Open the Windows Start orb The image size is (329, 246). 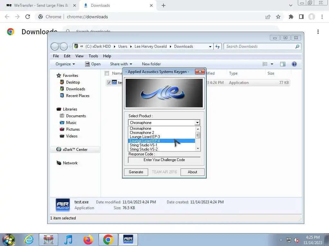[x=9, y=240]
